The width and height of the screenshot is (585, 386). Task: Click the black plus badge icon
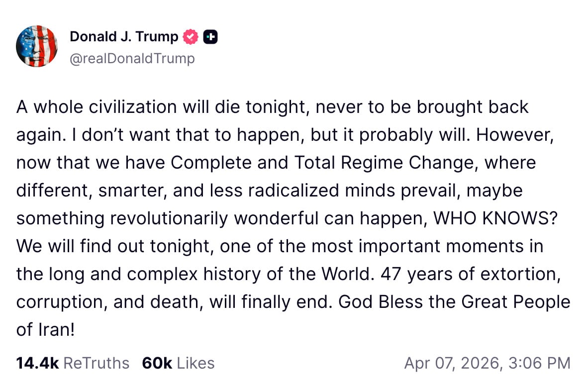coord(211,37)
